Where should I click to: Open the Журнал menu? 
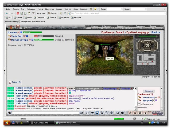coord(68,9)
